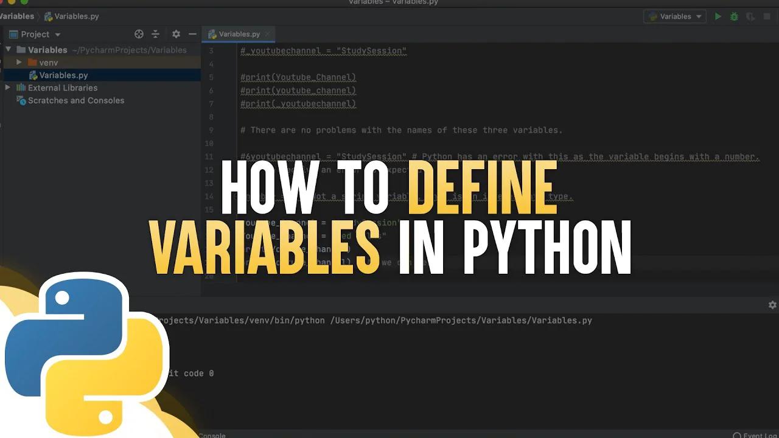The width and height of the screenshot is (779, 438).
Task: Click the Run with Coverage icon
Action: pos(750,17)
